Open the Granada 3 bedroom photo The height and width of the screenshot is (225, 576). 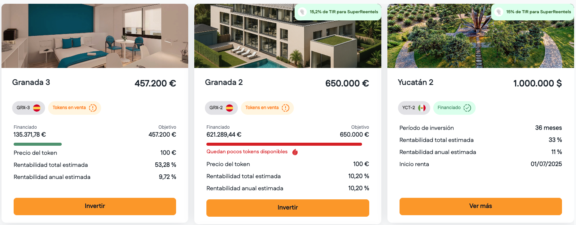pyautogui.click(x=95, y=36)
